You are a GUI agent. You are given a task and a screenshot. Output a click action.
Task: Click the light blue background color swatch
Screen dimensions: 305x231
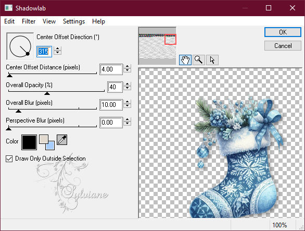coord(50,145)
